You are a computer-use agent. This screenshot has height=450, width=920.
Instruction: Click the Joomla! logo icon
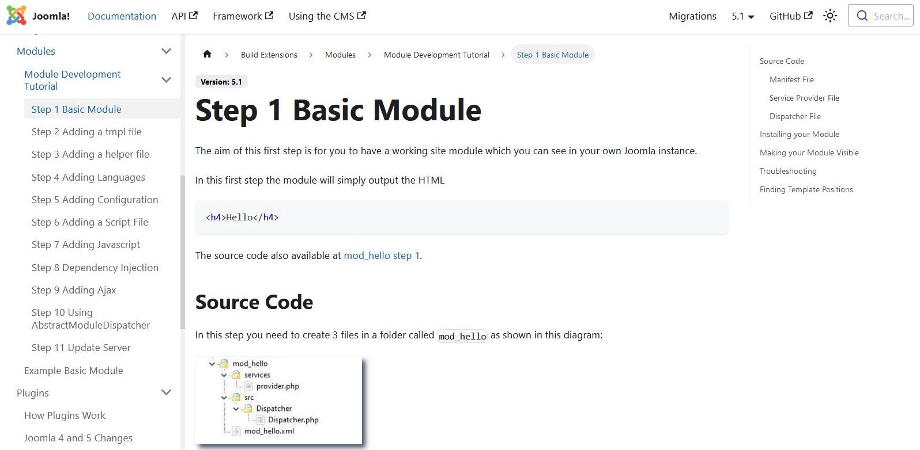16,16
